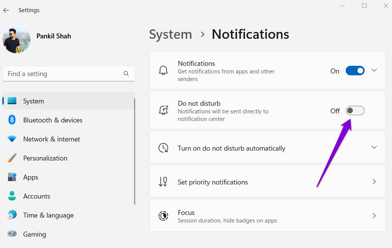Click the Apps icon in sidebar
The width and height of the screenshot is (392, 248).
pos(12,176)
